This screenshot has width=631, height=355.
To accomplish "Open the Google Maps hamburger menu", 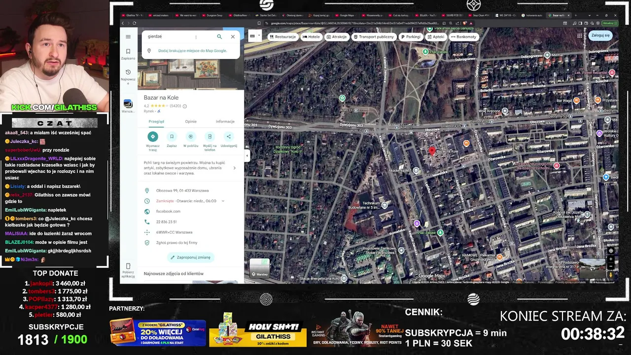I will [128, 36].
